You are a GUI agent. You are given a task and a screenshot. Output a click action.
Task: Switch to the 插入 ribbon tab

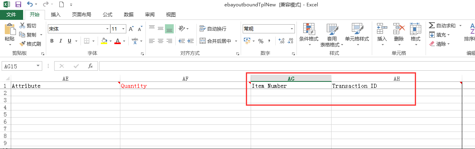point(56,15)
